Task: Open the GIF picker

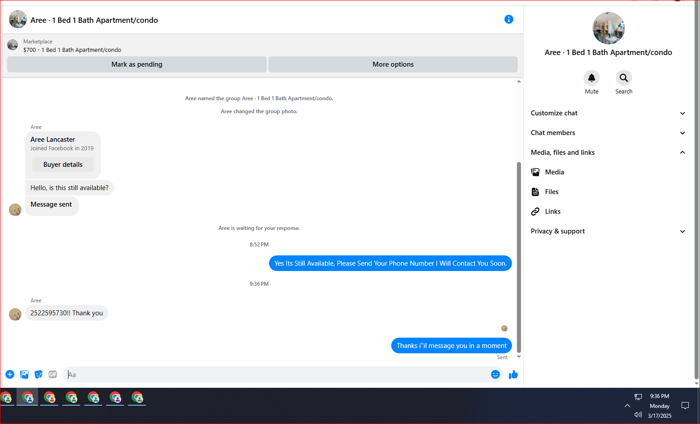Action: pyautogui.click(x=53, y=374)
